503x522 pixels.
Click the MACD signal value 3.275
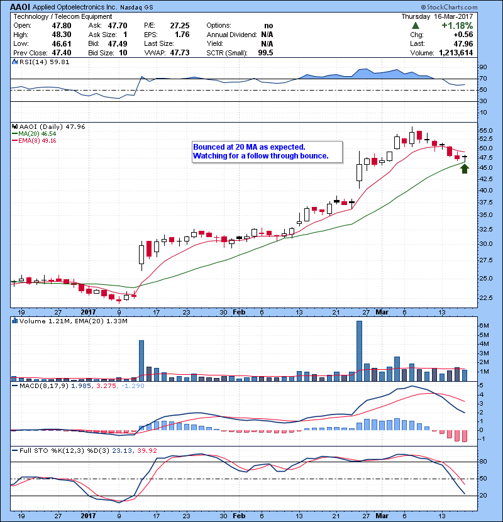click(106, 386)
